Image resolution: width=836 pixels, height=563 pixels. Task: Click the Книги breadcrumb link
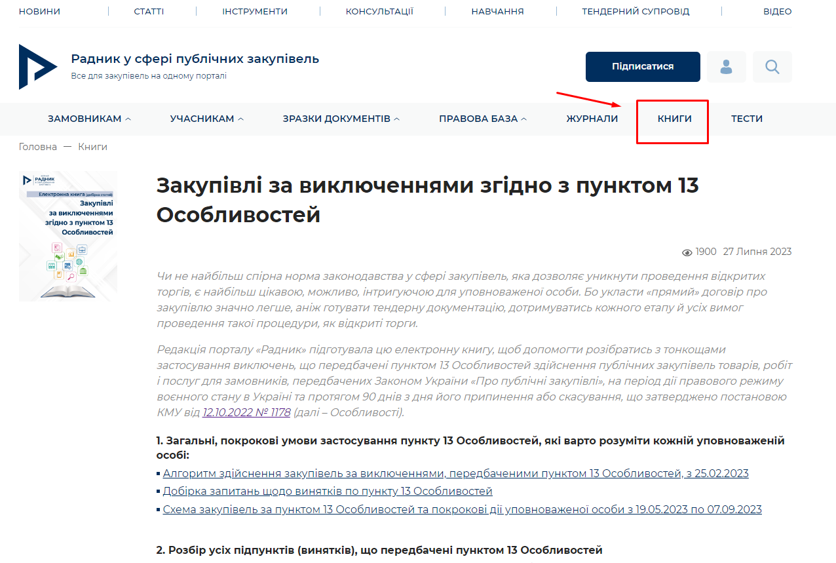pos(92,147)
